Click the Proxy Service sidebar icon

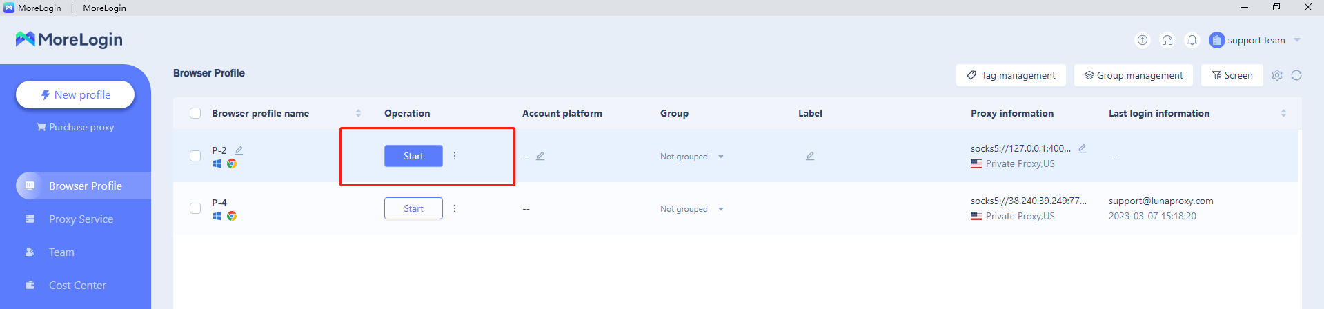click(30, 219)
